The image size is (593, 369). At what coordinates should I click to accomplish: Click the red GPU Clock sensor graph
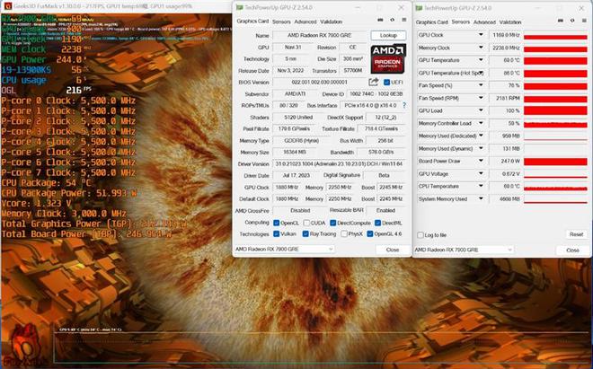point(555,35)
